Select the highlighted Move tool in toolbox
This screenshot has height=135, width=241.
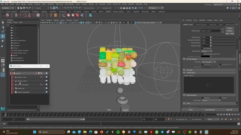pos(3,36)
